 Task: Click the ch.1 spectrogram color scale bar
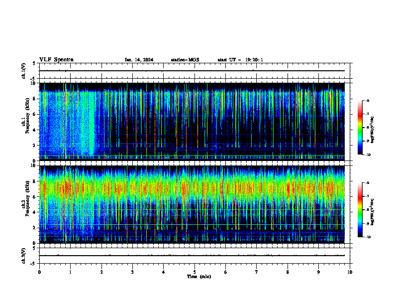(x=360, y=128)
